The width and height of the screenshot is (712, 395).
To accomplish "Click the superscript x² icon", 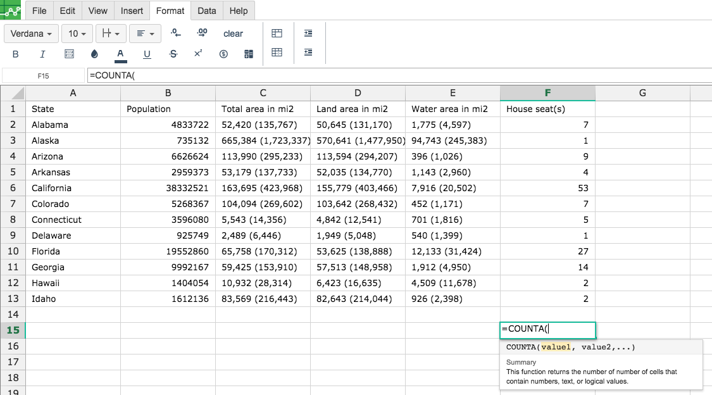I will 198,54.
